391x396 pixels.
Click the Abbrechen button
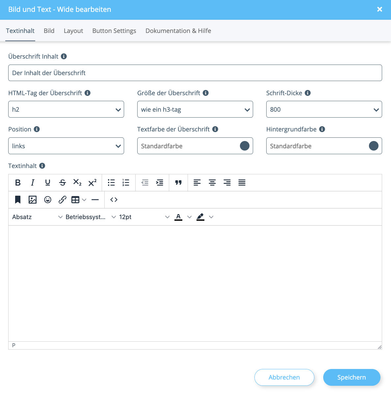point(284,377)
